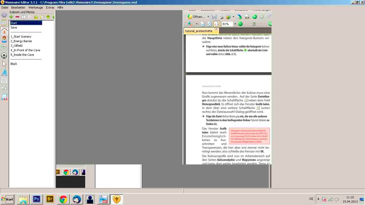This screenshot has height=205, width=365.
Task: Select the 5_Inside the Cave scene
Action: coord(22,55)
